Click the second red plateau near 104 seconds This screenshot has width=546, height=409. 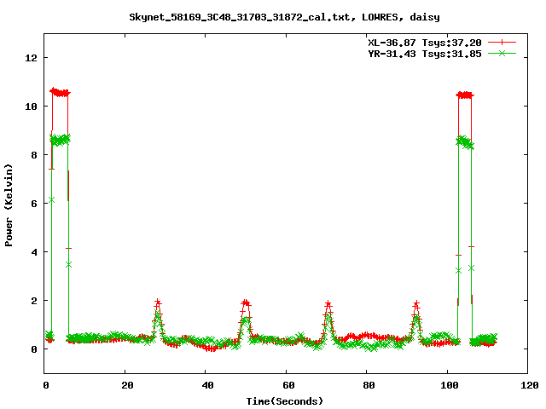[465, 95]
